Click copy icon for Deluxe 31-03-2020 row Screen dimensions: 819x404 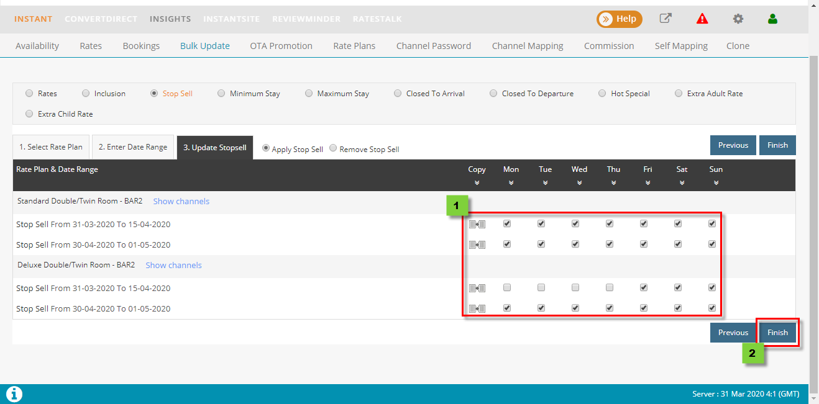click(477, 288)
